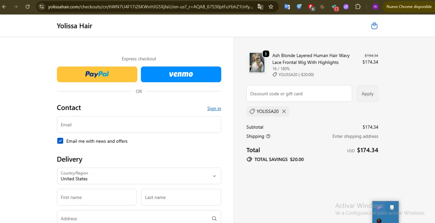Click 'Express checkout' label
The height and width of the screenshot is (223, 435).
[x=139, y=59]
